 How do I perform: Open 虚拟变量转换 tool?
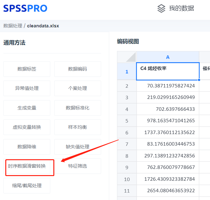pos(27,127)
